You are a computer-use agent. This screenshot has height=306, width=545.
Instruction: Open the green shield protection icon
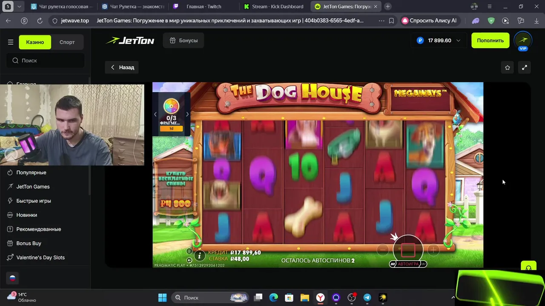coord(491,20)
